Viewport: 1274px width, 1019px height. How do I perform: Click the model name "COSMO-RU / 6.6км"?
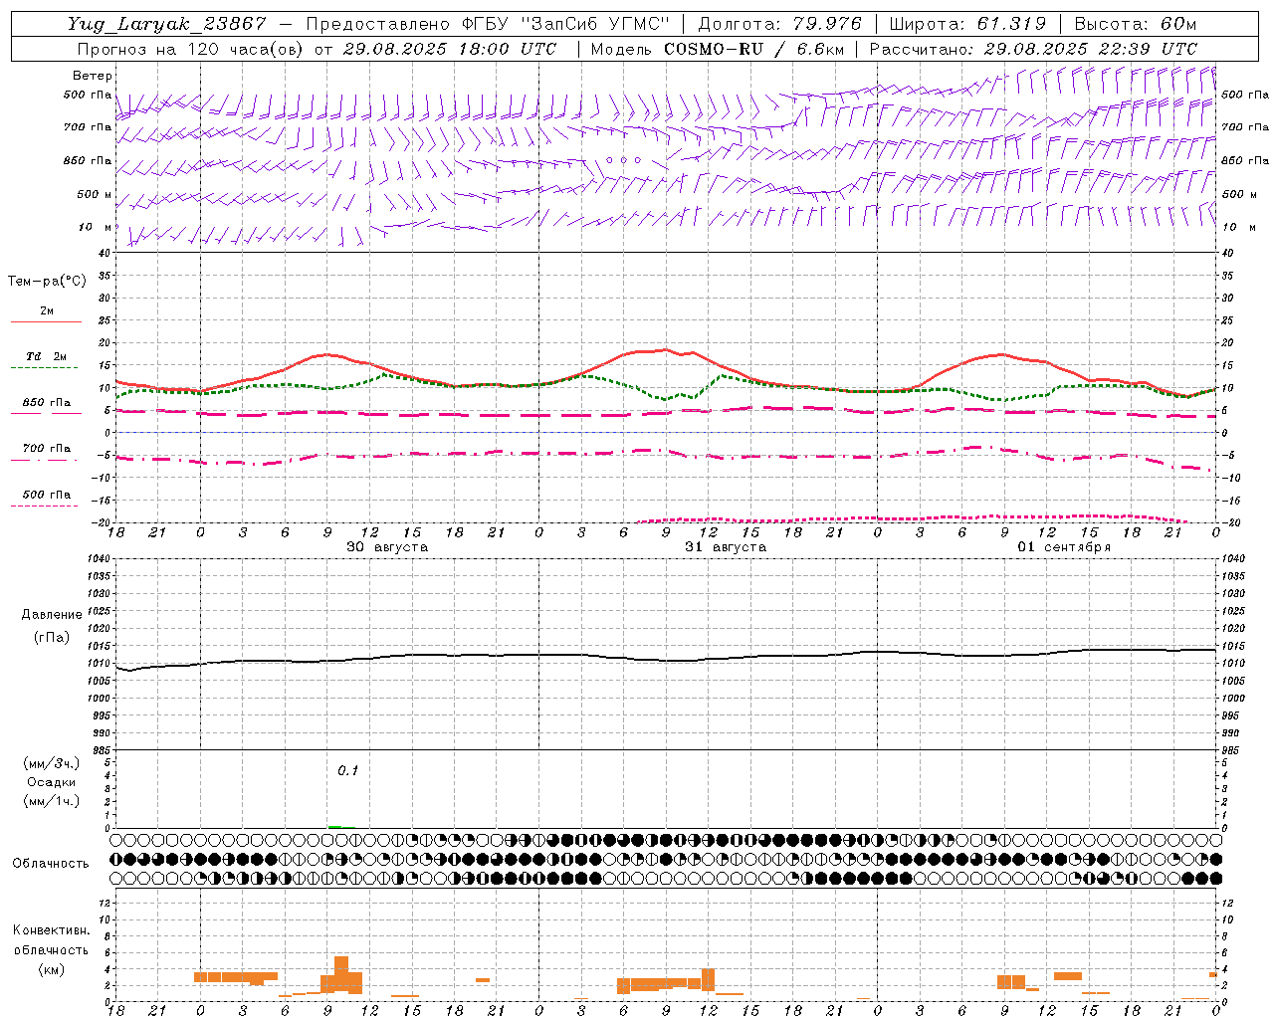753,49
